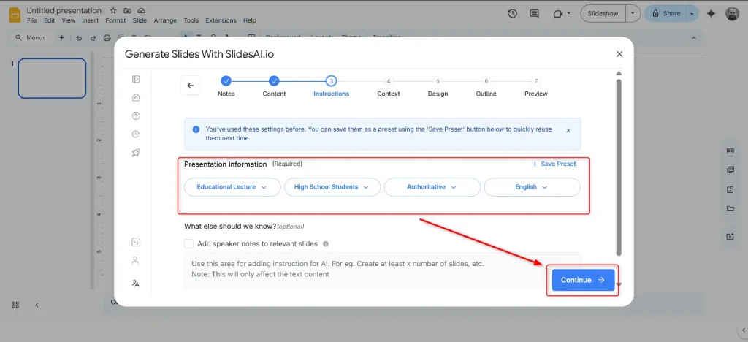Open the Educational Lecture dropdown
The width and height of the screenshot is (748, 342).
pyautogui.click(x=232, y=187)
